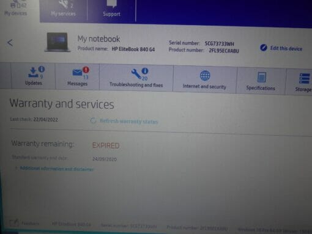This screenshot has height=234, width=312.
Task: Click the refresh warranty status spinner icon
Action: (x=93, y=120)
